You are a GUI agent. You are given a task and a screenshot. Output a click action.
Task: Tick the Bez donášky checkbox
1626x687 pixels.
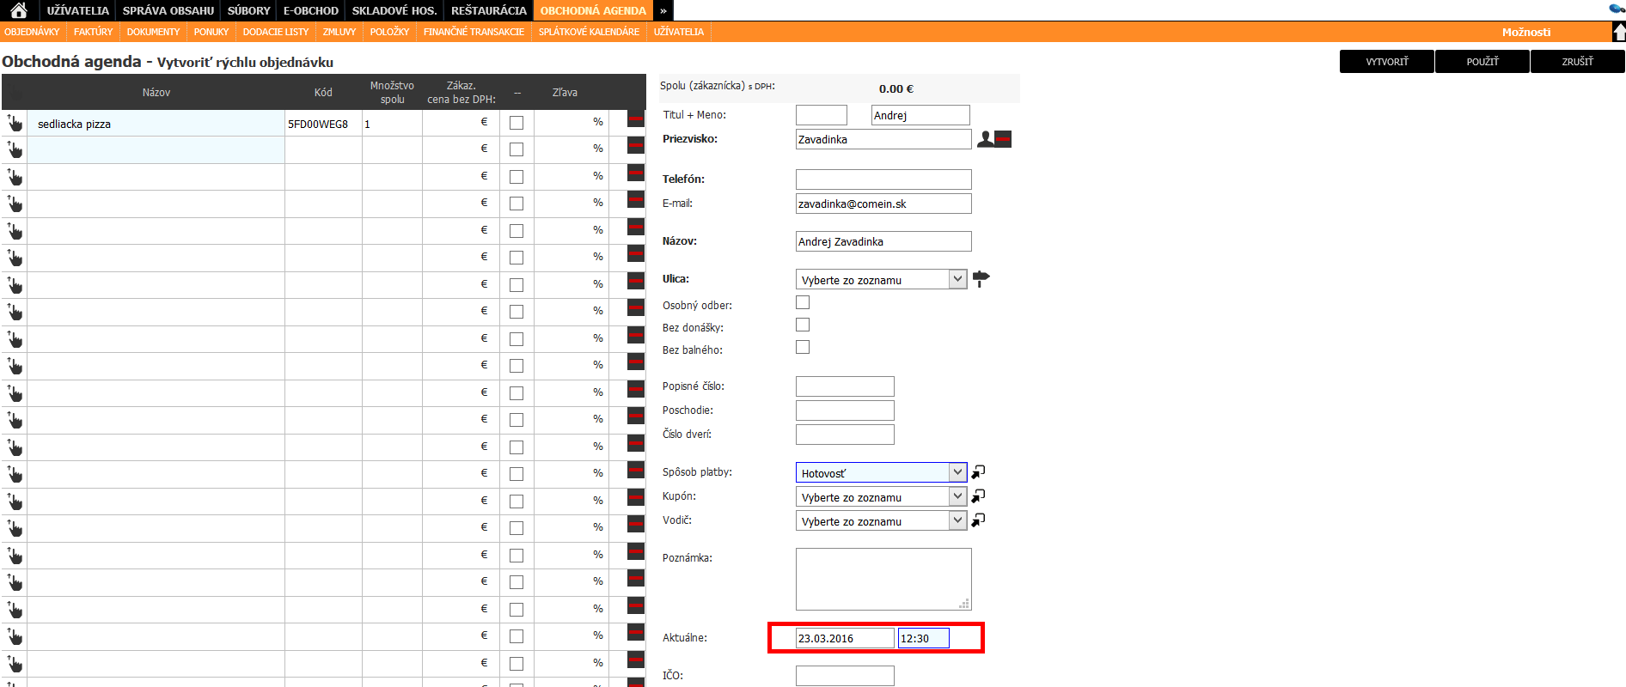[x=803, y=325]
